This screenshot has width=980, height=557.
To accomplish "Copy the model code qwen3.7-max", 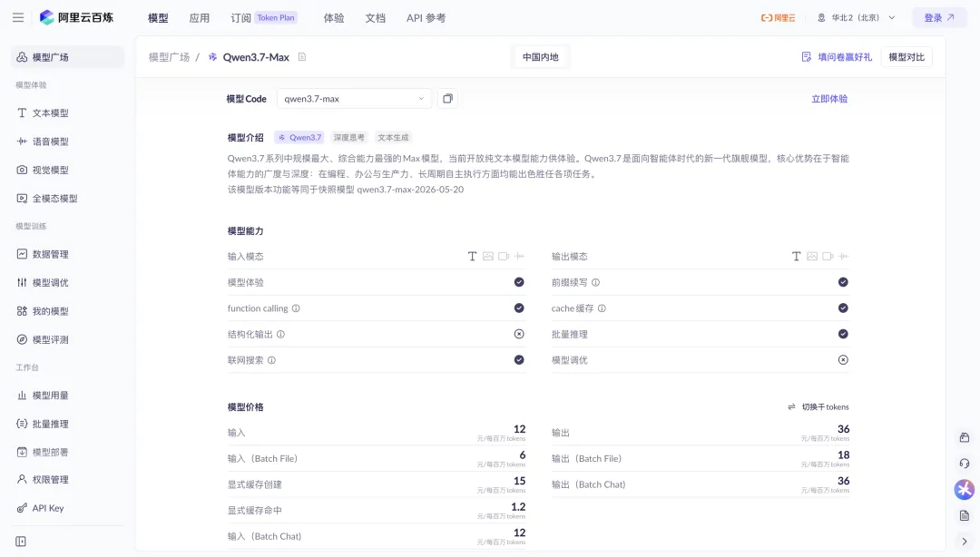I will [x=447, y=99].
